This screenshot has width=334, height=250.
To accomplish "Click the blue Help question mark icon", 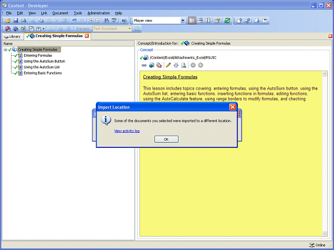I will coord(124,21).
